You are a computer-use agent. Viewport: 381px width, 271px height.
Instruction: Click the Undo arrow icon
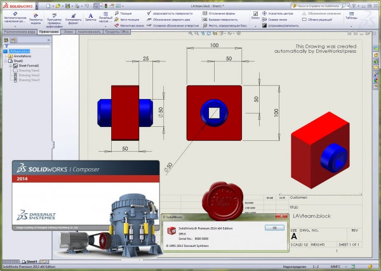pos(86,6)
